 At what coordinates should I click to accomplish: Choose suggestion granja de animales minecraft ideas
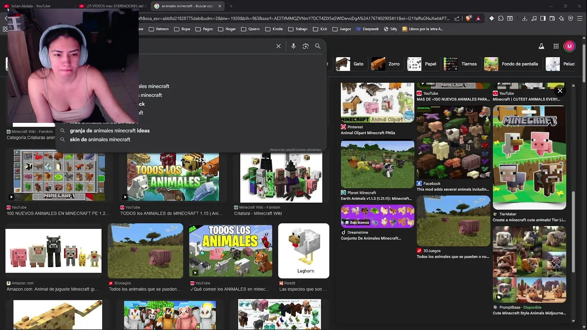[x=110, y=131]
